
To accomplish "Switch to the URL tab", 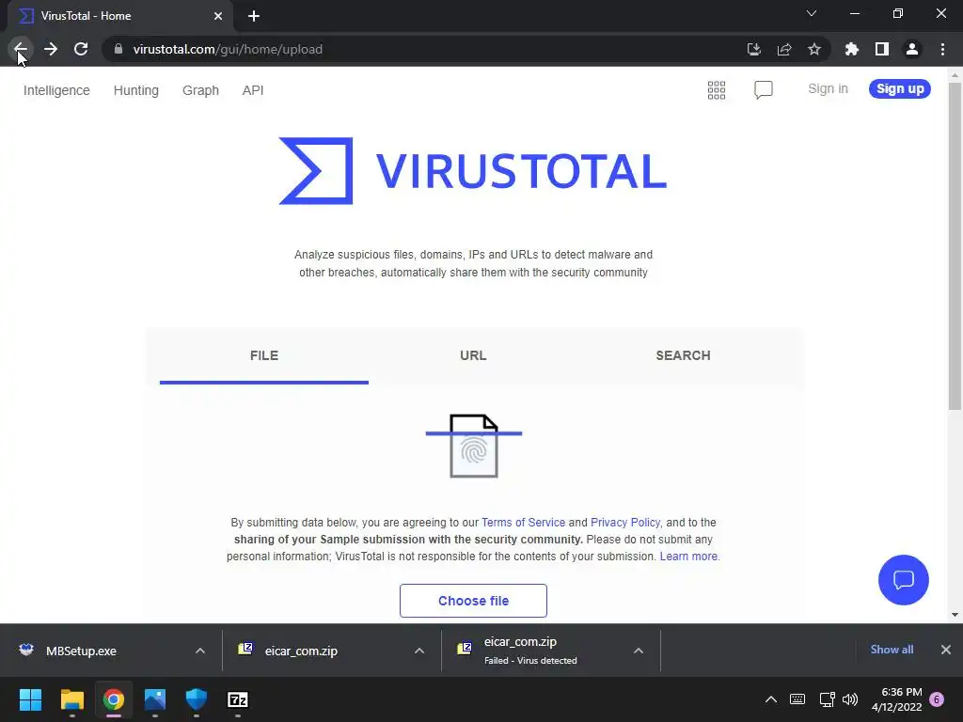I will pyautogui.click(x=473, y=355).
